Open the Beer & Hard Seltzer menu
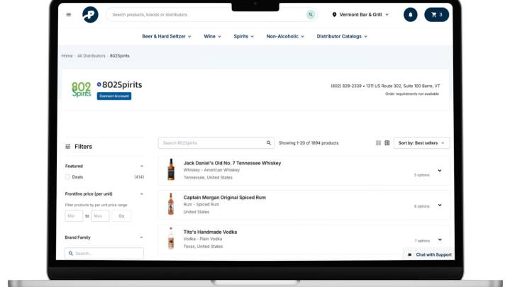This screenshot has width=510, height=287. click(167, 36)
